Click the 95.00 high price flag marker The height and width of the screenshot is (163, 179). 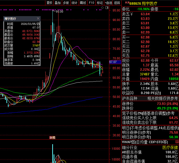click(59, 11)
